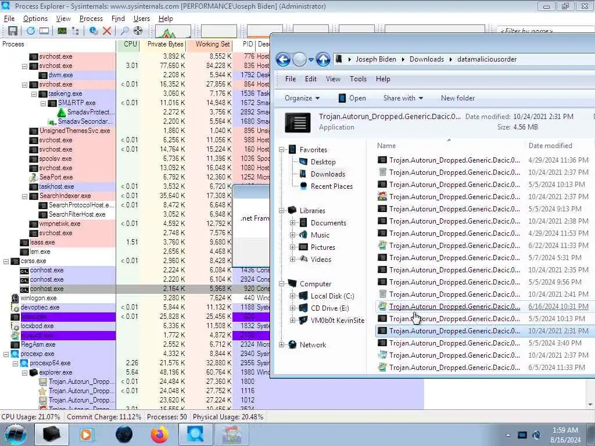Screen dimensions: 595x446
Task: Click the CD Drive (E:) icon
Action: (x=303, y=308)
